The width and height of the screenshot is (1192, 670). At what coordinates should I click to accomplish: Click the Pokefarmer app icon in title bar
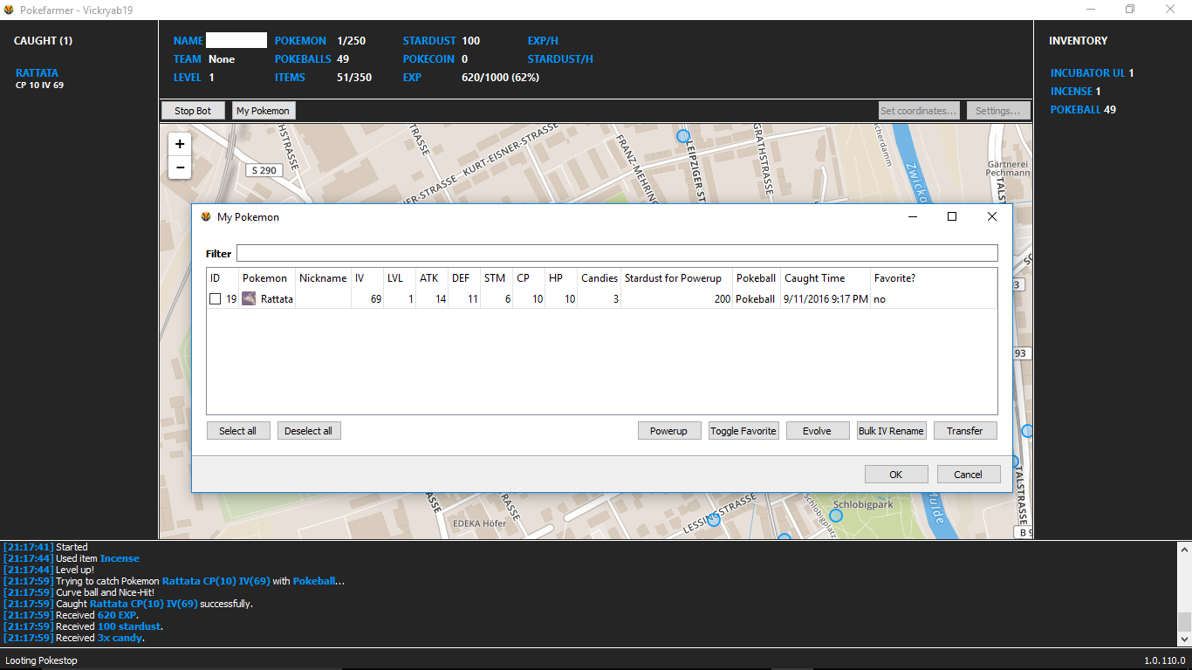tap(9, 10)
